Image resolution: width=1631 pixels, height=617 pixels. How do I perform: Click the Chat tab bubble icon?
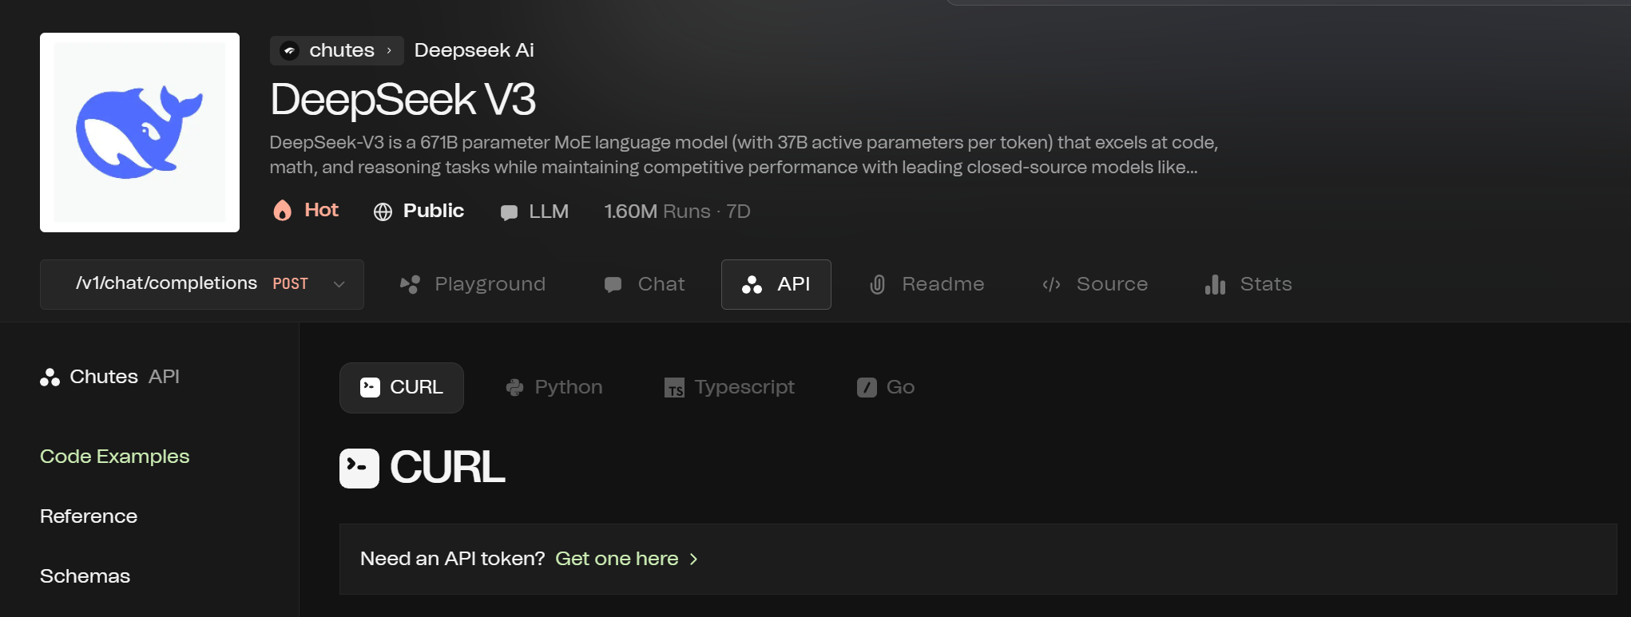613,285
